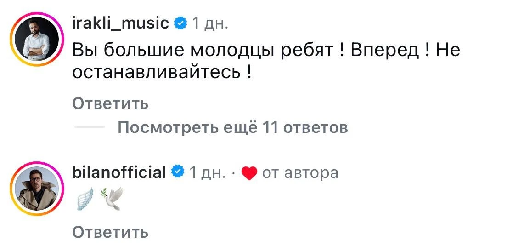Click the timestamp on irakli_music's comment

click(x=209, y=23)
